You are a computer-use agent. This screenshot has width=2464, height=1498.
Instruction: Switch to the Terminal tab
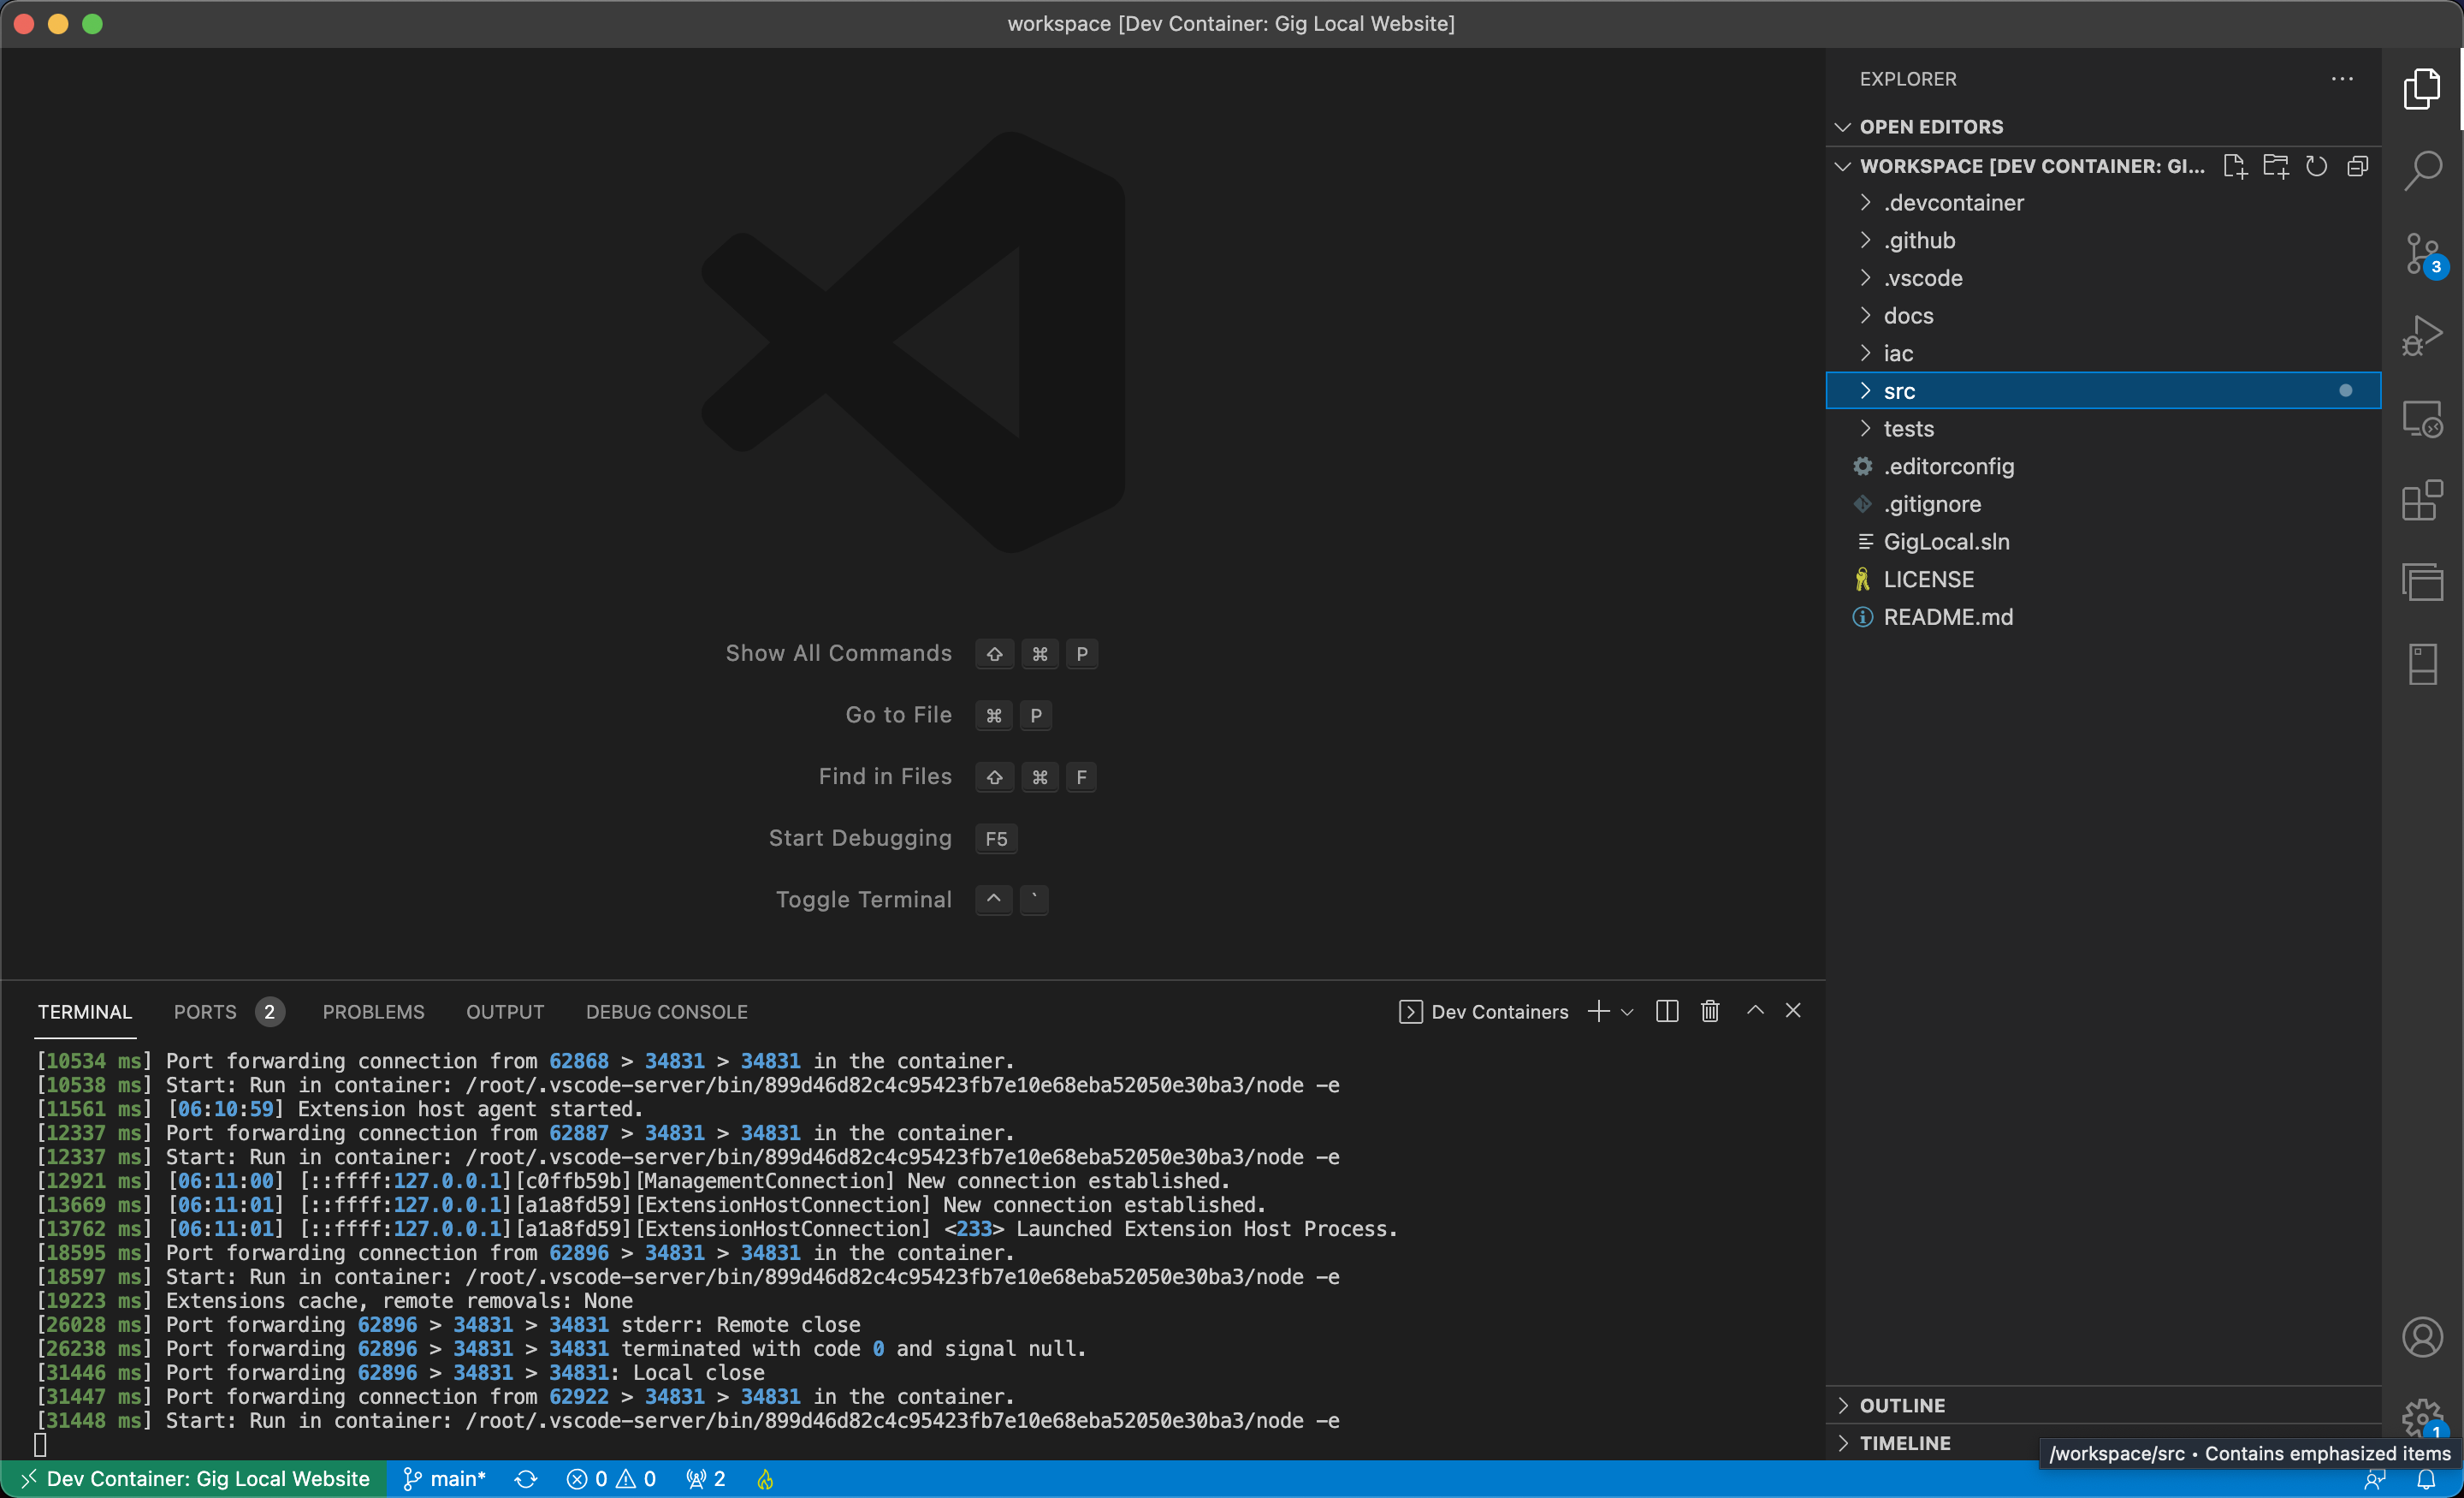click(x=85, y=1012)
